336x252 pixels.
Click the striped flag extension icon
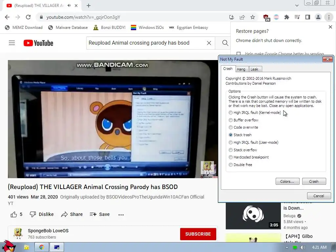click(276, 17)
